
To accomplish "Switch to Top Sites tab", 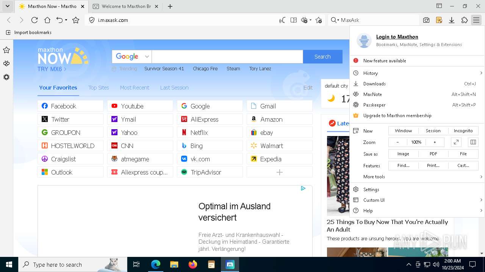I will point(99,88).
